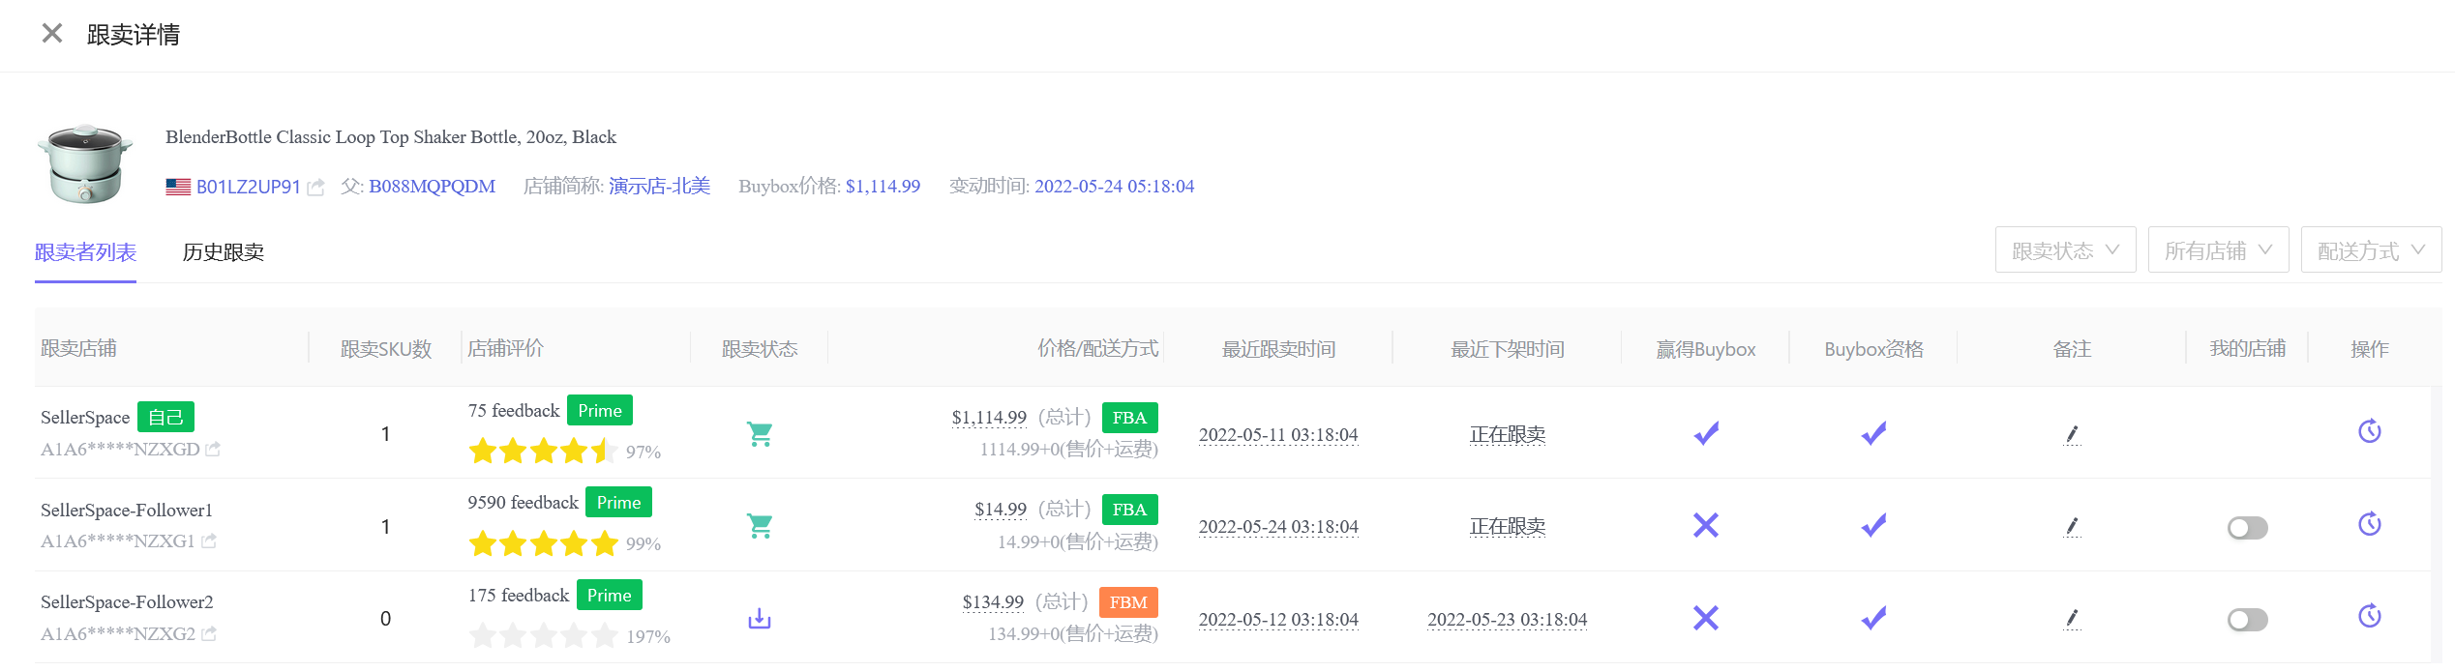The width and height of the screenshot is (2455, 672).
Task: Open the 所有店铺 store dropdown
Action: coord(2218,250)
